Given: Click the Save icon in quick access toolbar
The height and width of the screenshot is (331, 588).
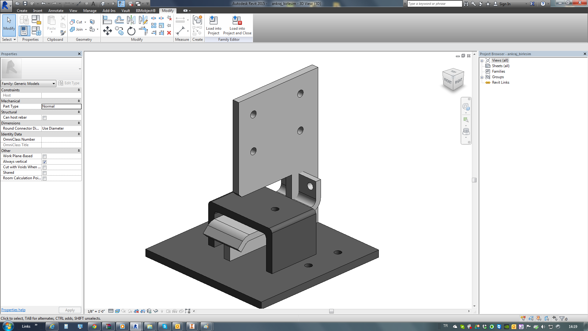Looking at the screenshot, I should tap(25, 3).
